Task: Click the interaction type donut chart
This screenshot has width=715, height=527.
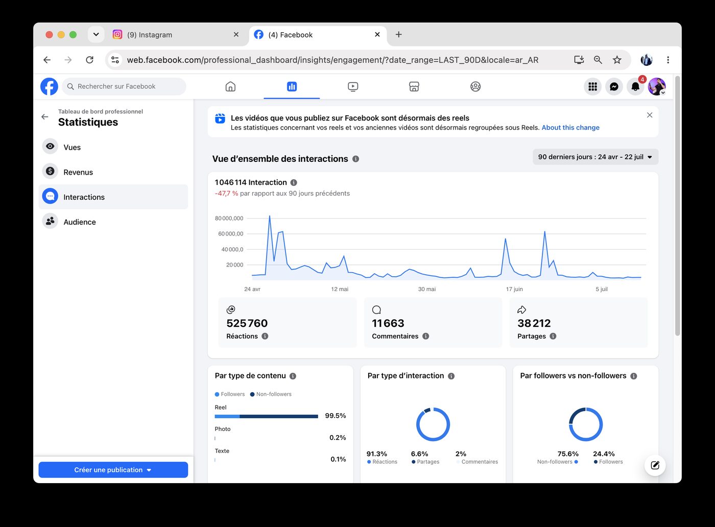Action: click(x=433, y=424)
